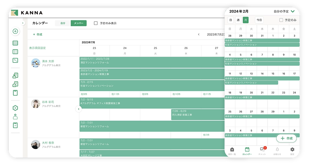Open the checklist task icon in sidebar

[15, 125]
